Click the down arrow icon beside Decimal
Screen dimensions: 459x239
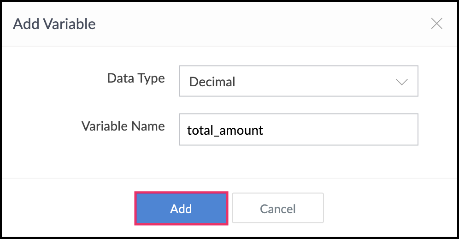click(x=402, y=82)
